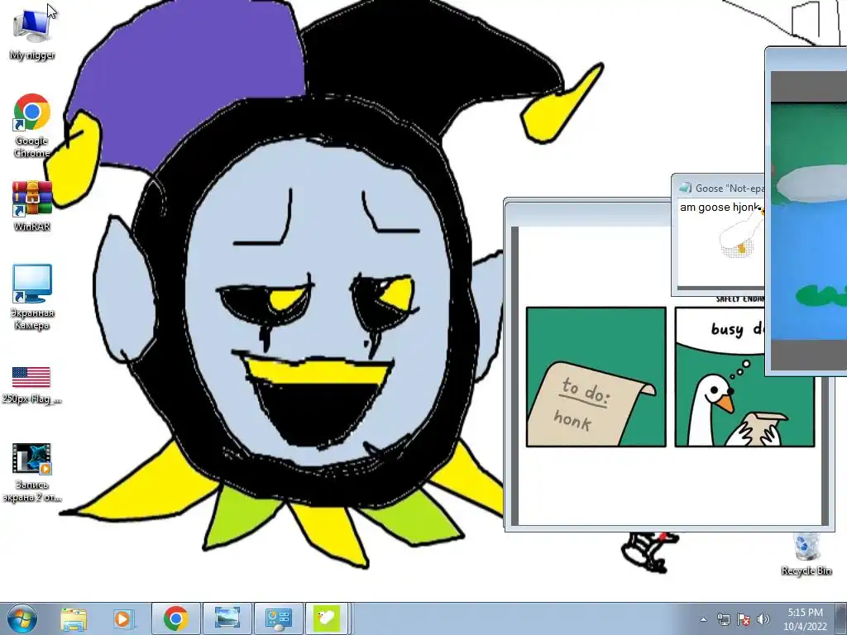847x635 pixels.
Task: Click the goose doodle drawing in notepad
Action: (x=741, y=235)
